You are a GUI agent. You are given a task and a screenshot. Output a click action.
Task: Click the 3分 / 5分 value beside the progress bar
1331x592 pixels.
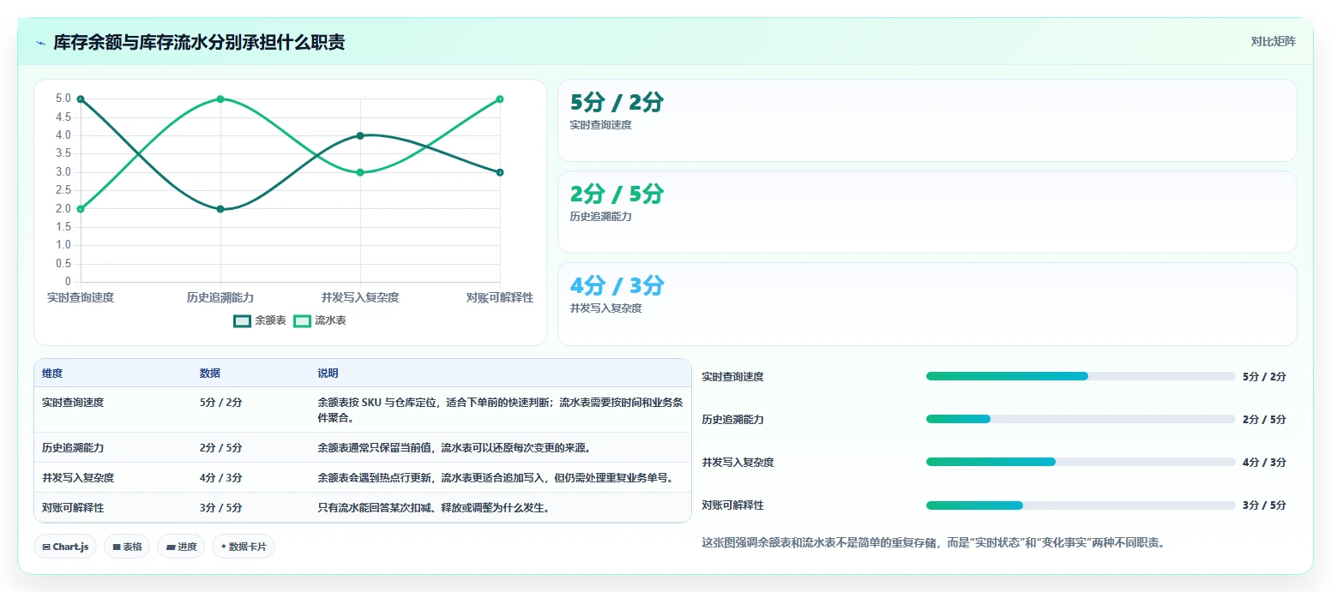pos(1264,505)
